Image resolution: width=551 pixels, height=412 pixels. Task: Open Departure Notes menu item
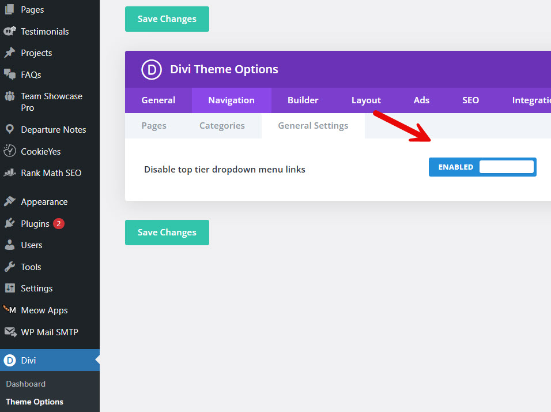[54, 130]
